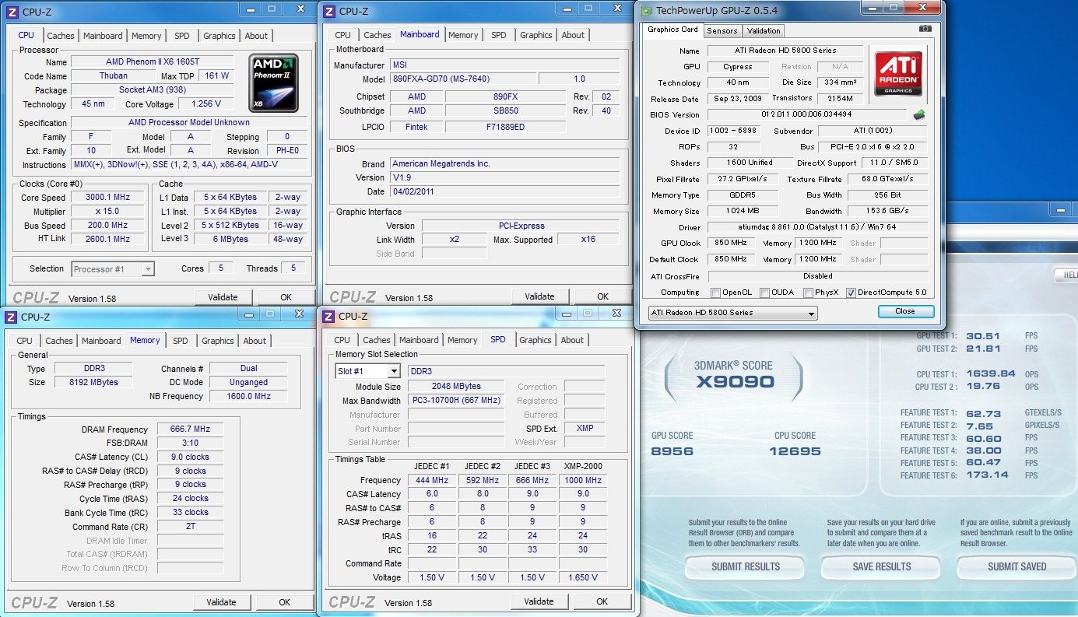This screenshot has height=617, width=1078.
Task: Click the SAVE RESULTS button
Action: (881, 566)
